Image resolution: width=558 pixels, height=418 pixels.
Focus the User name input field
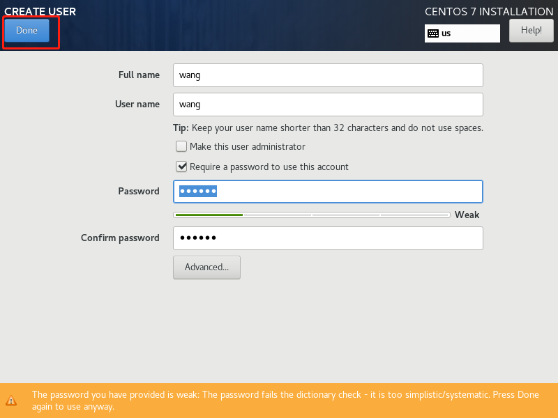coord(328,104)
